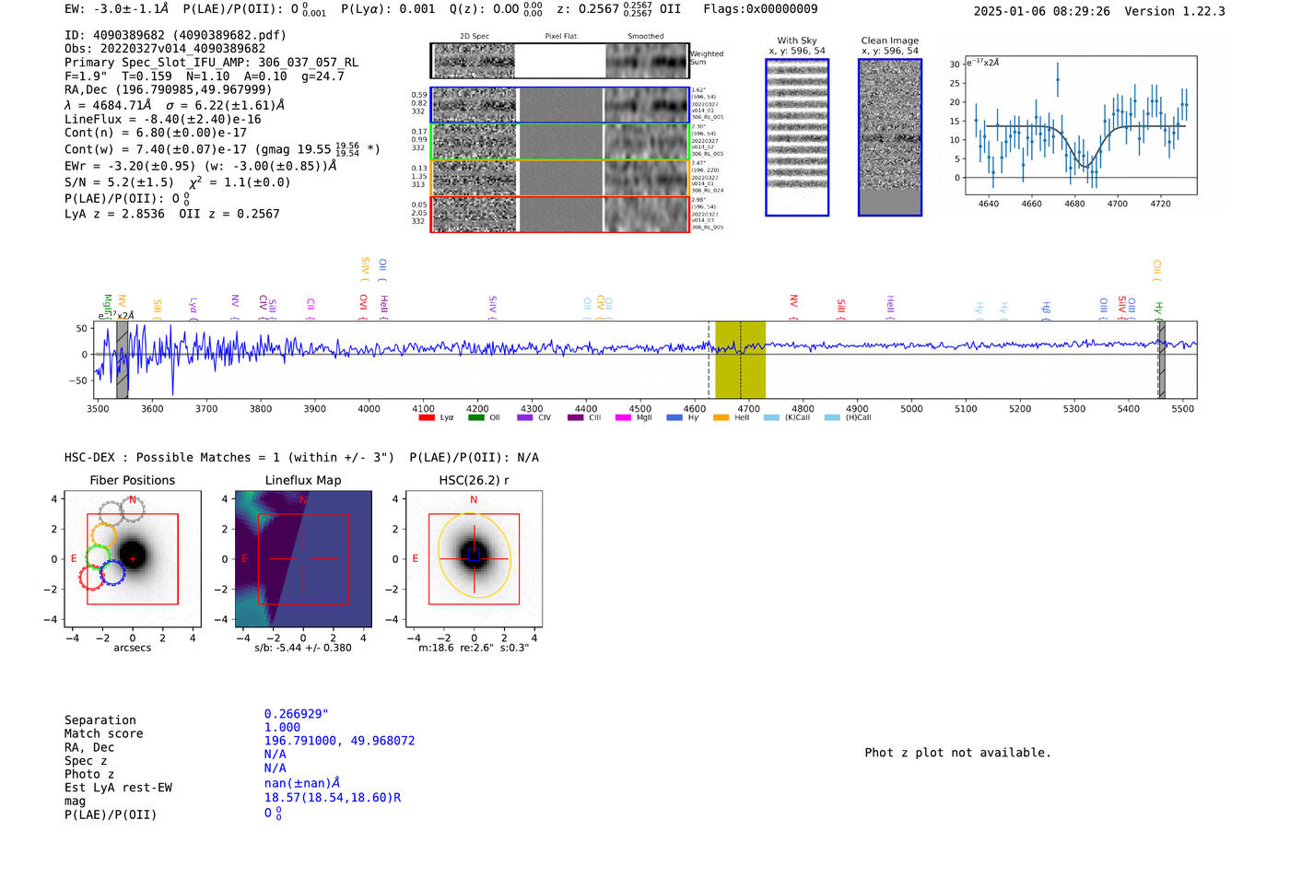The width and height of the screenshot is (1290, 878).
Task: Click the OII green legend swatch
Action: tap(476, 417)
